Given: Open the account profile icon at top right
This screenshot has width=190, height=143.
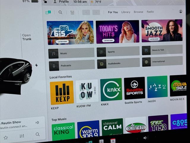Looking at the screenshot, I should (x=180, y=11).
